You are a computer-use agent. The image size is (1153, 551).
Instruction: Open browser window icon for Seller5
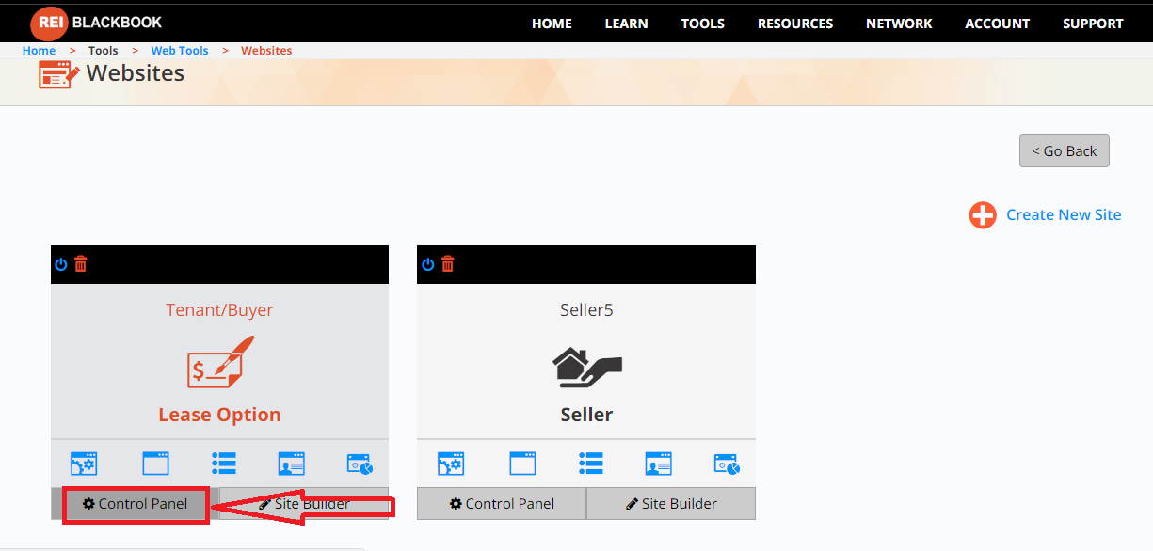point(522,464)
